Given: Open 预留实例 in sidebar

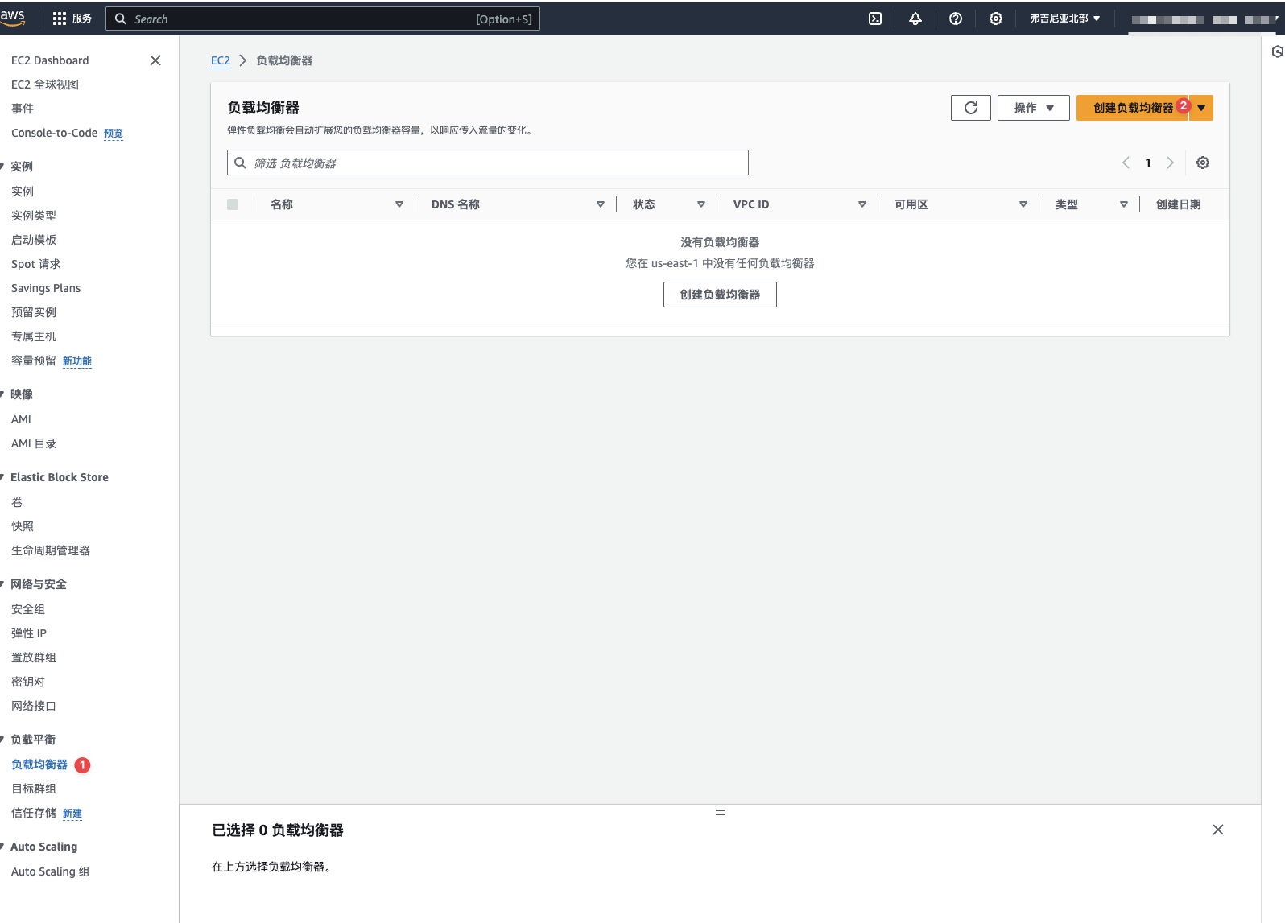Looking at the screenshot, I should coord(34,312).
